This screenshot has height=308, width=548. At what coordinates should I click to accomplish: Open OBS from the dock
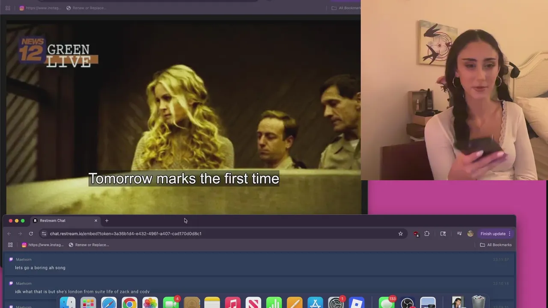[407, 303]
